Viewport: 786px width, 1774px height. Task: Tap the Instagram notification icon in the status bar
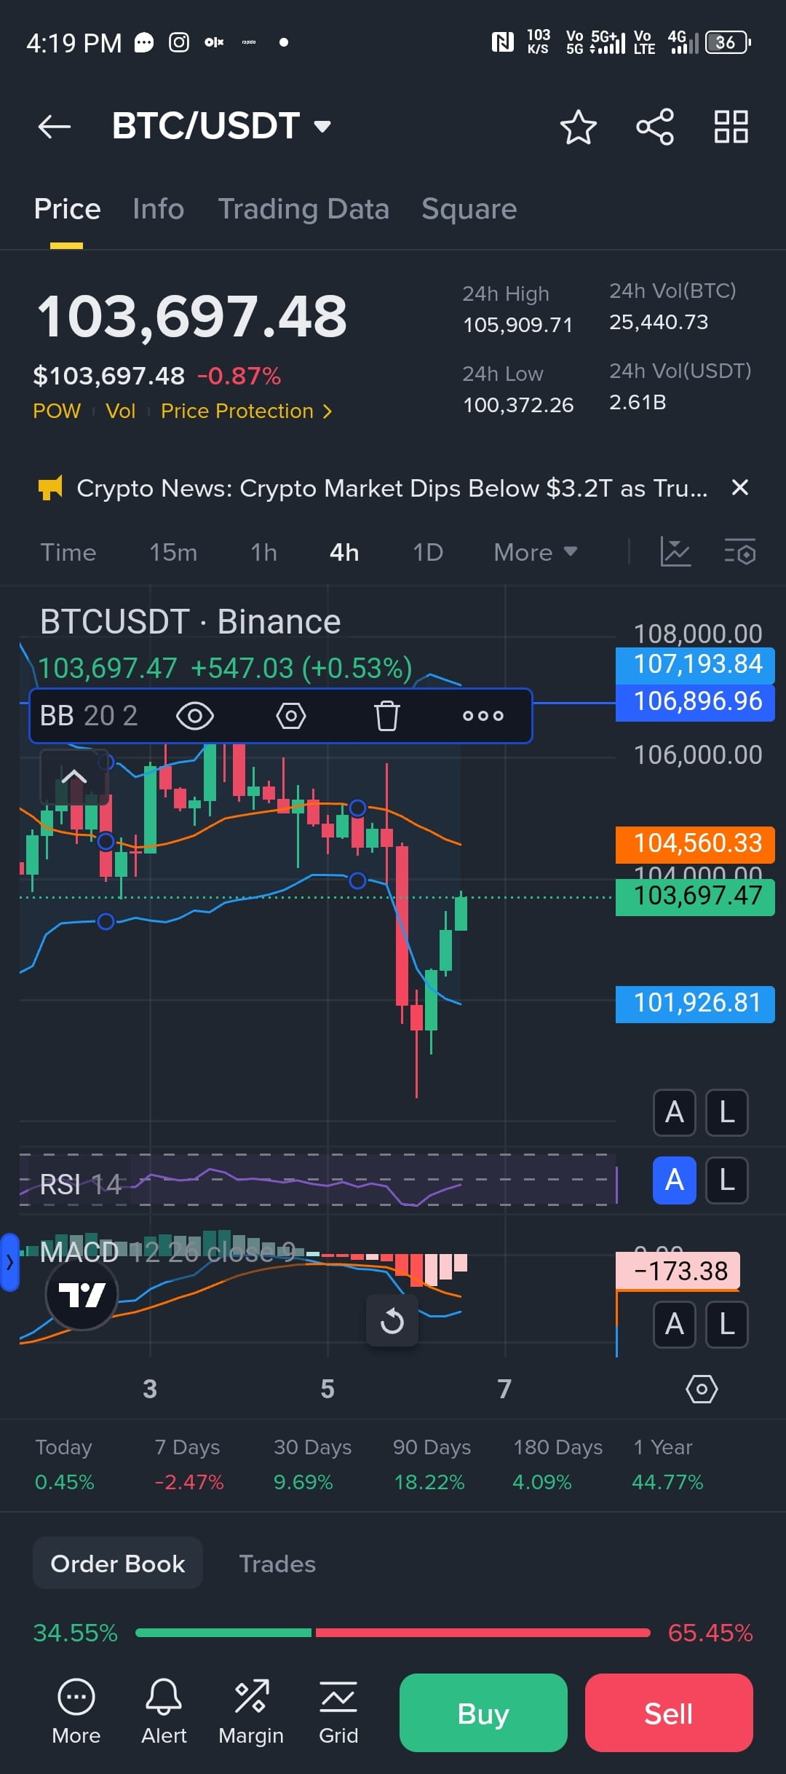(179, 42)
